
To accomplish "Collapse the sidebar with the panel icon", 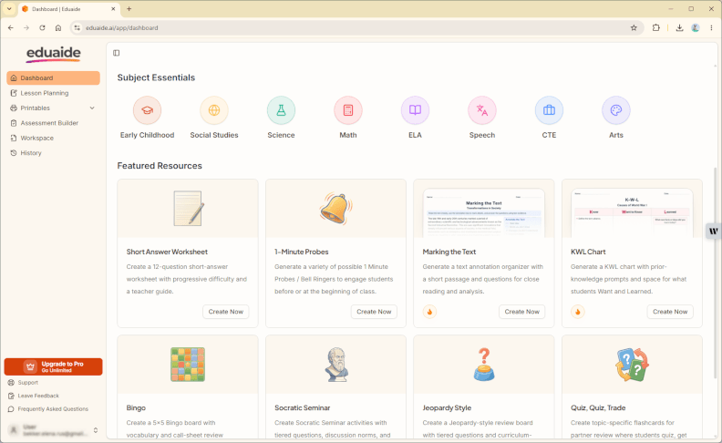I will (x=117, y=53).
